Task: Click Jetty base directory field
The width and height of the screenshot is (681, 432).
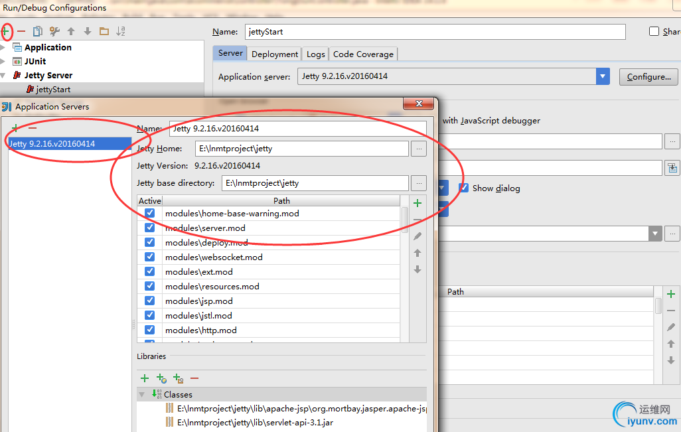Action: (x=315, y=183)
